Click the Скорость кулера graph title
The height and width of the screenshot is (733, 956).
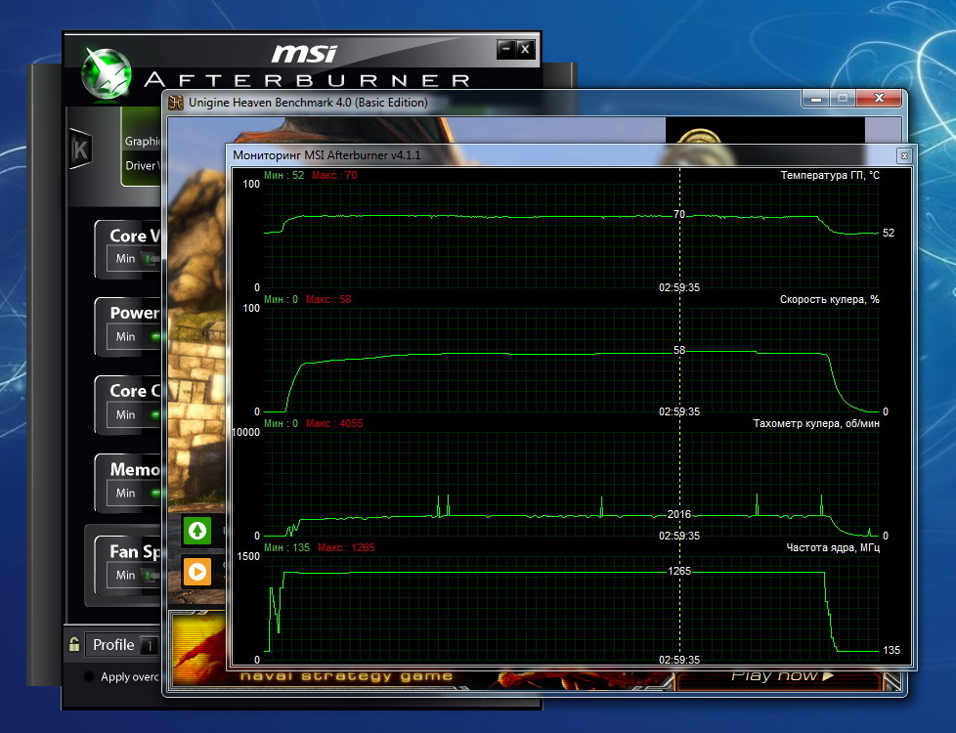tap(829, 299)
